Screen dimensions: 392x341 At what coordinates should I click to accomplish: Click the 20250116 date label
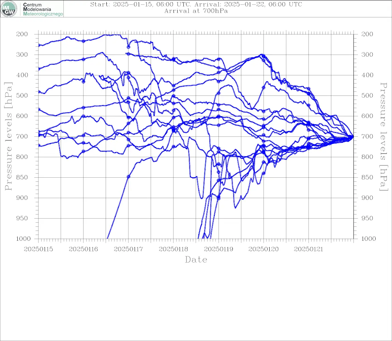[83, 249]
